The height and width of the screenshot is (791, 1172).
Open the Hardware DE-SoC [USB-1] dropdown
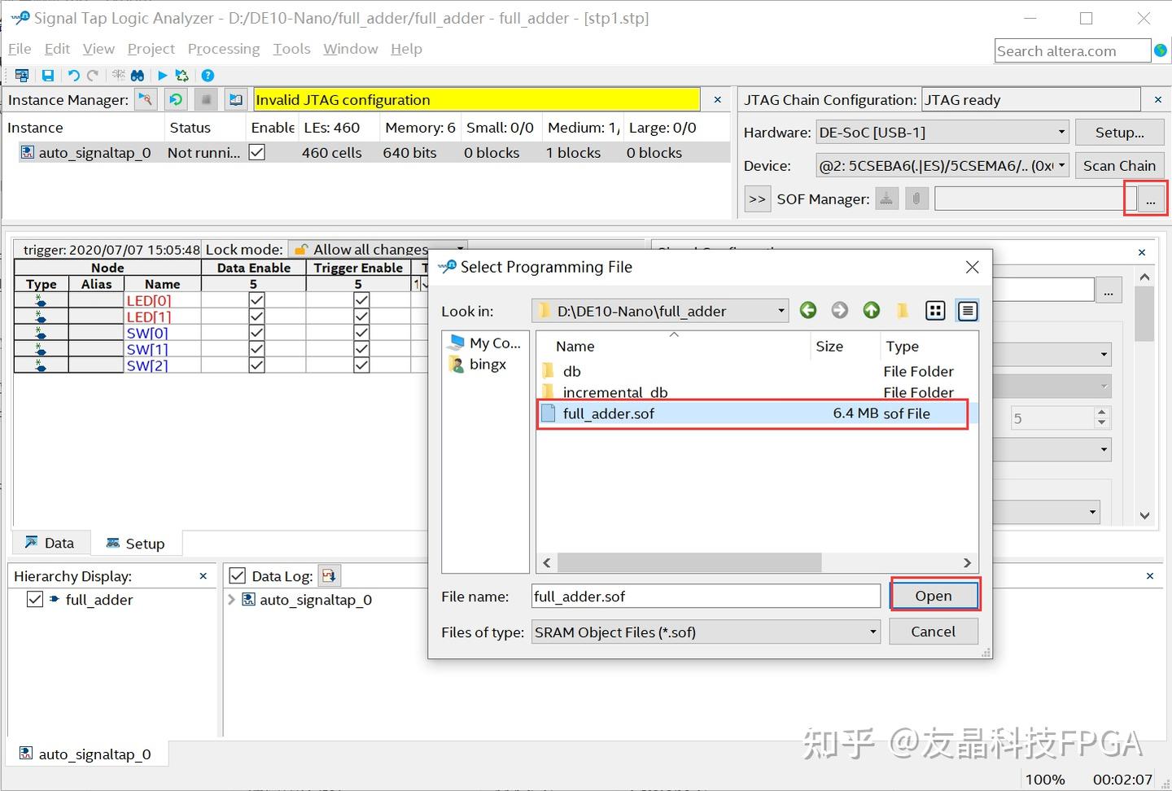pos(1060,132)
